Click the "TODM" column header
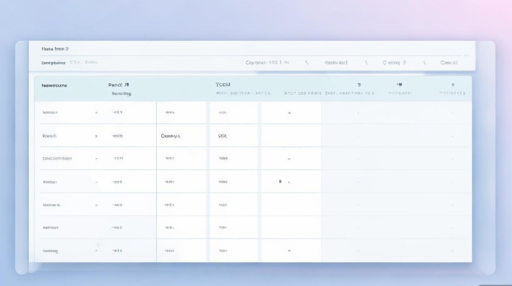This screenshot has height=286, width=512. pos(223,85)
